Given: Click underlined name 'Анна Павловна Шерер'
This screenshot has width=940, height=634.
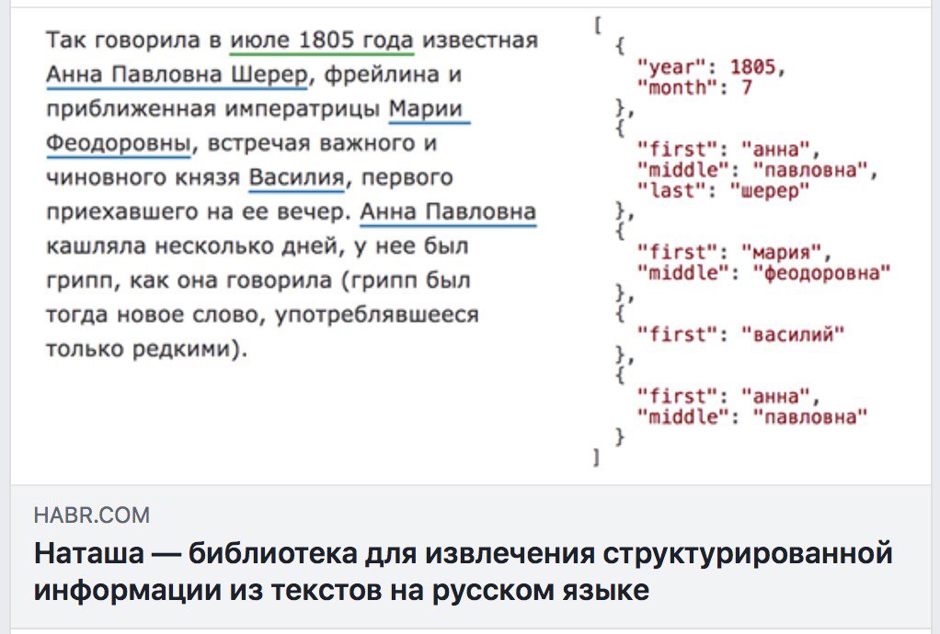Looking at the screenshot, I should (x=177, y=74).
